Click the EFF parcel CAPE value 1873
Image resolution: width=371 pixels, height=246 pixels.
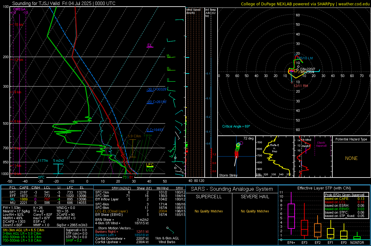pyautogui.click(x=24, y=196)
